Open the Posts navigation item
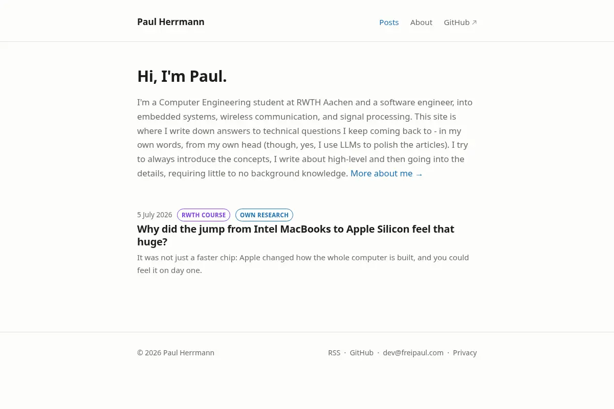The width and height of the screenshot is (614, 409). pos(389,22)
